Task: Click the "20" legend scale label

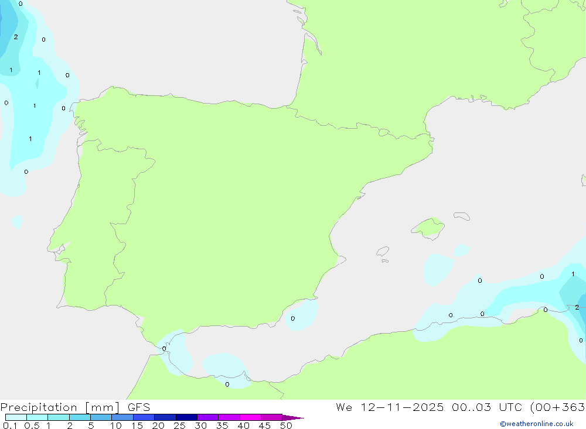Action: tap(158, 425)
